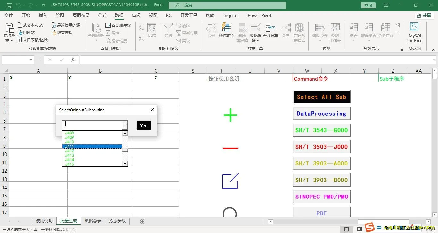Add a new sheet with plus icon
Image resolution: width=438 pixels, height=233 pixels.
coord(143,221)
